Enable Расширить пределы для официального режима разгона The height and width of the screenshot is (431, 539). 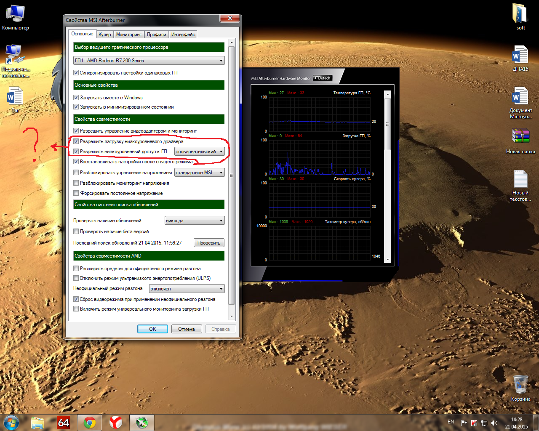point(76,269)
